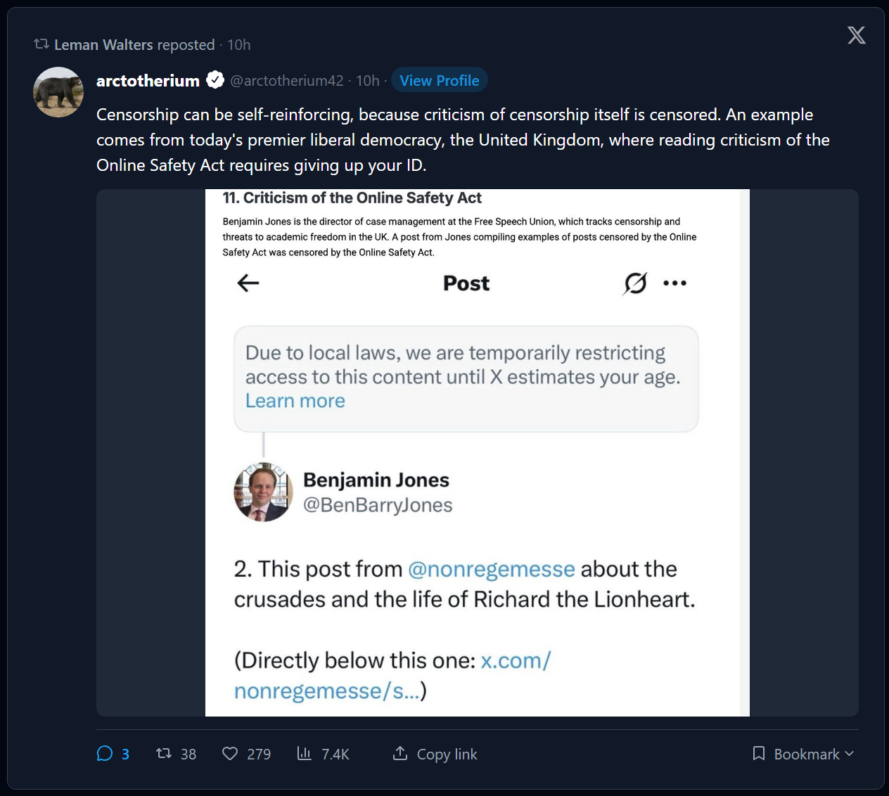Image resolution: width=889 pixels, height=796 pixels.
Task: Open Leman Walters reposted link
Action: 134,44
